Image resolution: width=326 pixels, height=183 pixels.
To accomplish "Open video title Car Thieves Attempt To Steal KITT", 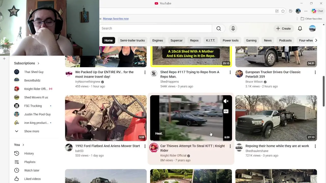I will [192, 148].
